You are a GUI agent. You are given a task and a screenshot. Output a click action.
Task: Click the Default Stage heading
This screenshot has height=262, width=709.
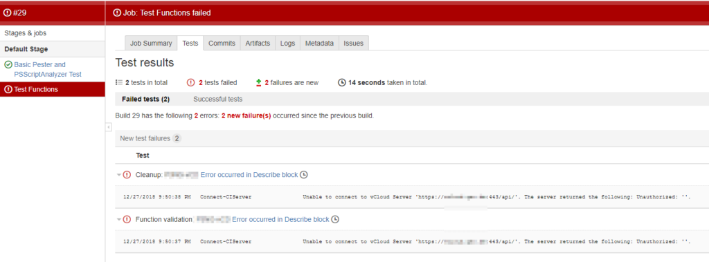26,49
